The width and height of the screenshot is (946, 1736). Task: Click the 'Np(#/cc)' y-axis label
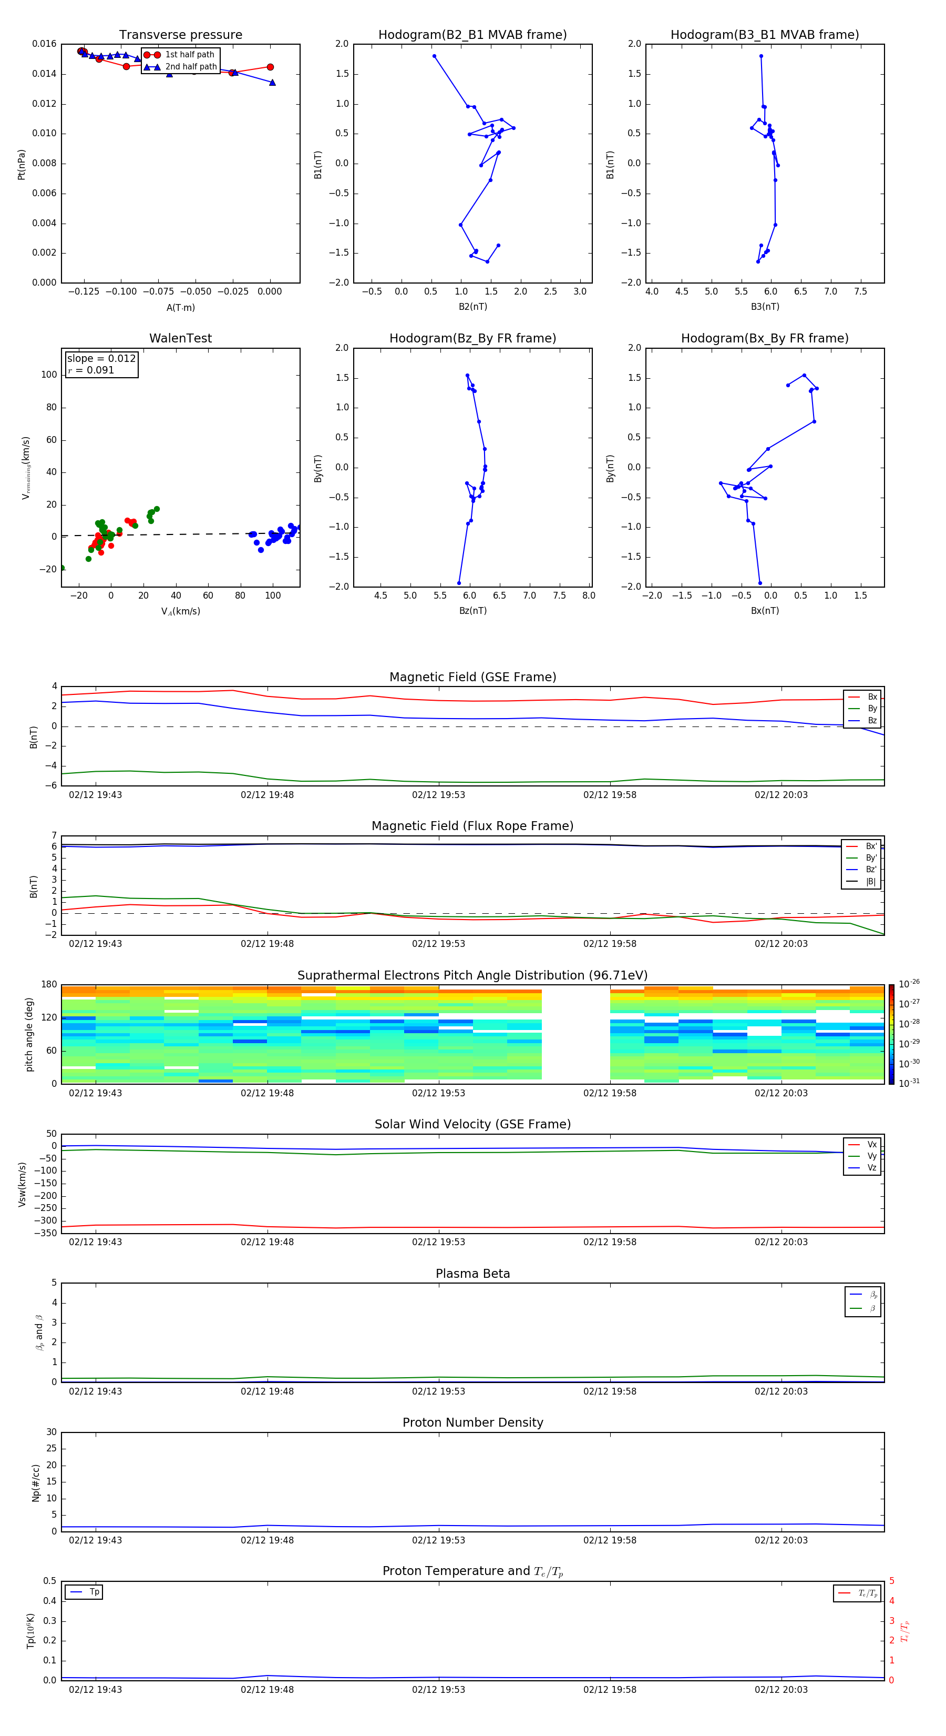tap(36, 1482)
